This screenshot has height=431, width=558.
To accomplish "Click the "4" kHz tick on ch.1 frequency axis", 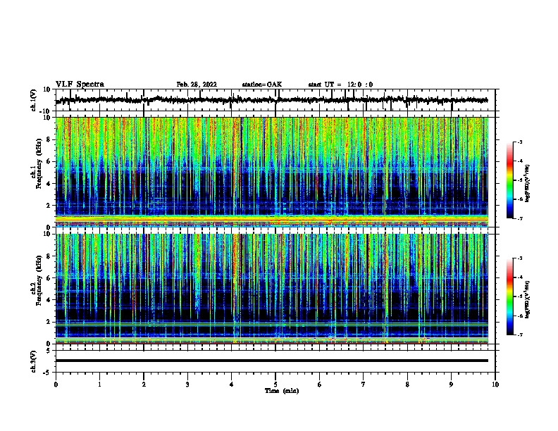I will coord(49,184).
